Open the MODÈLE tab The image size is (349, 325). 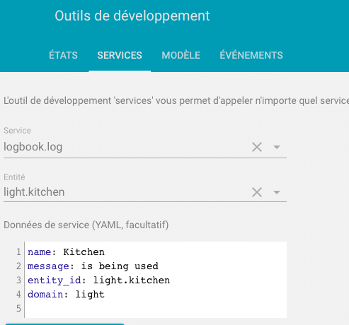click(x=181, y=55)
